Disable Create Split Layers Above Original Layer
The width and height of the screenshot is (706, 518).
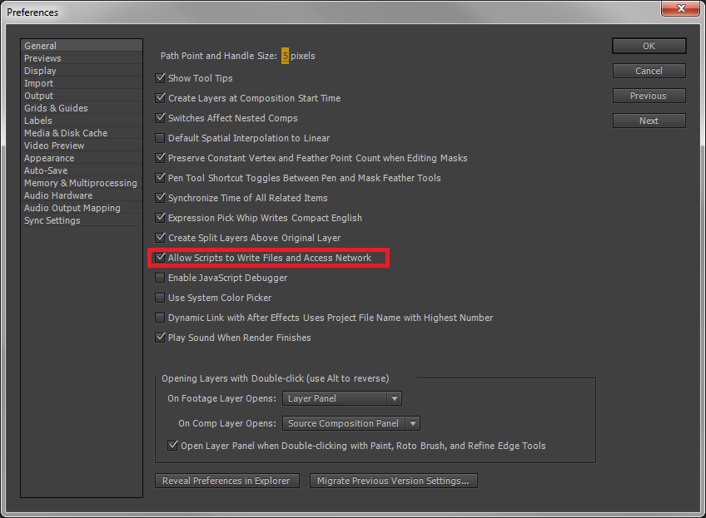160,238
